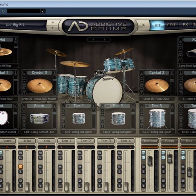Screen dimensions: 196x196
Task: Edit Tom 1 using E button
Action: (x=94, y=106)
